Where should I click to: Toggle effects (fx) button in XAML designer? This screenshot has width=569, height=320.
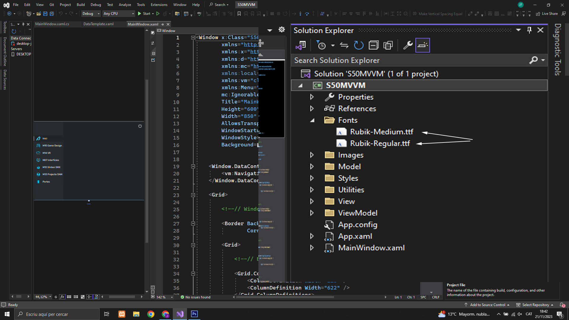point(62,297)
